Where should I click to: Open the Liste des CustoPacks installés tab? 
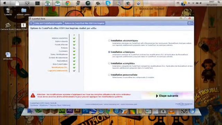pos(48,23)
